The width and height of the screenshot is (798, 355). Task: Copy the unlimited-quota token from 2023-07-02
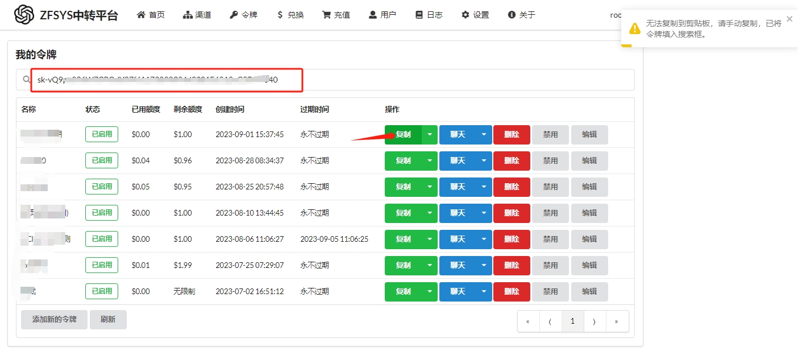[403, 292]
